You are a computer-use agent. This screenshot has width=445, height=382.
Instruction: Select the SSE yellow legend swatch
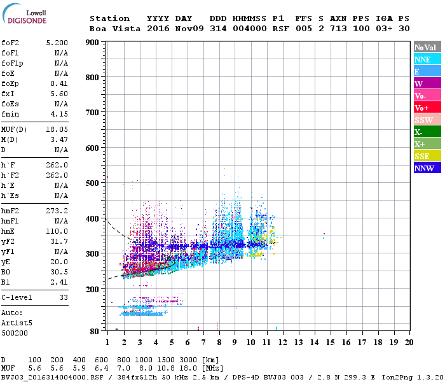pos(427,156)
